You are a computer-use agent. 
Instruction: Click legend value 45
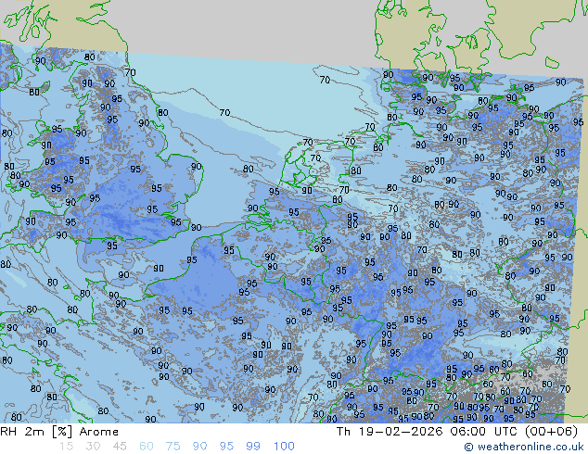pos(120,447)
